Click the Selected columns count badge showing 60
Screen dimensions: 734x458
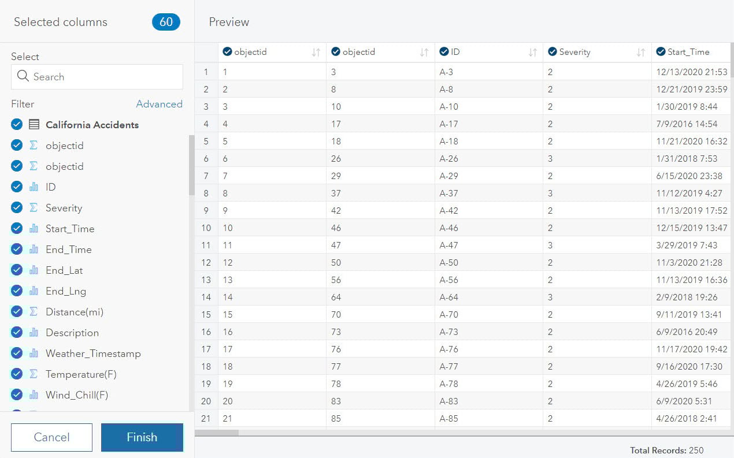click(x=166, y=21)
